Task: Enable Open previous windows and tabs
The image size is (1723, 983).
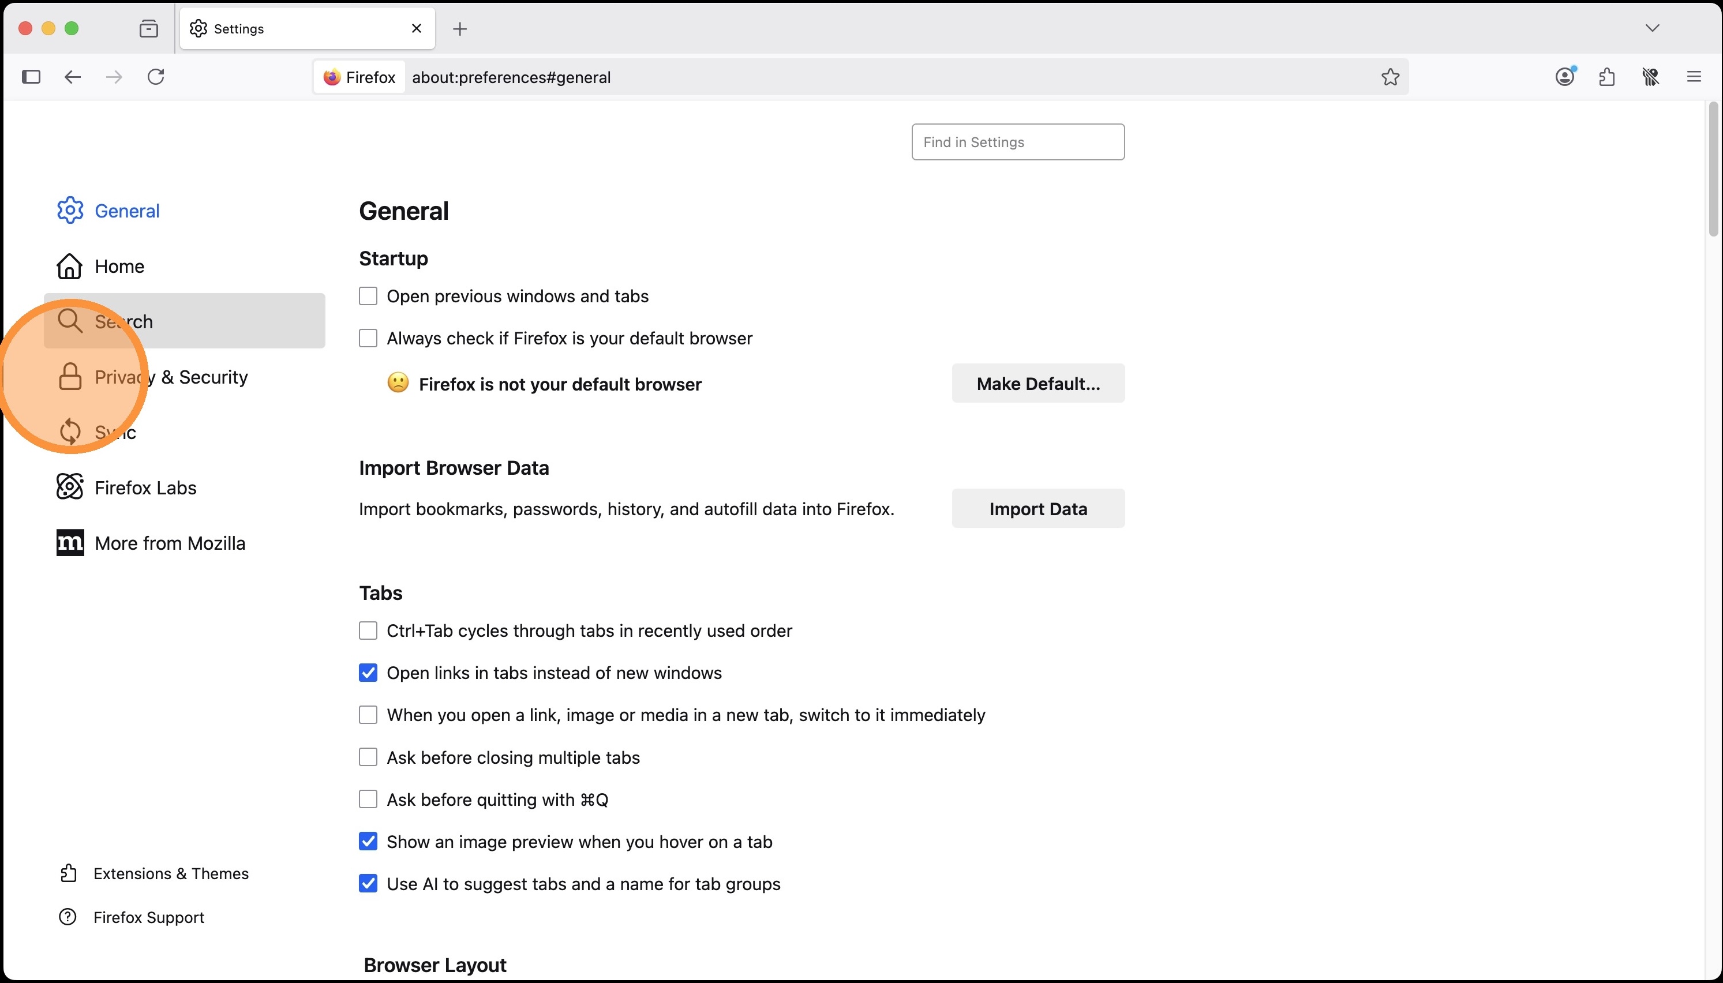Action: click(368, 297)
